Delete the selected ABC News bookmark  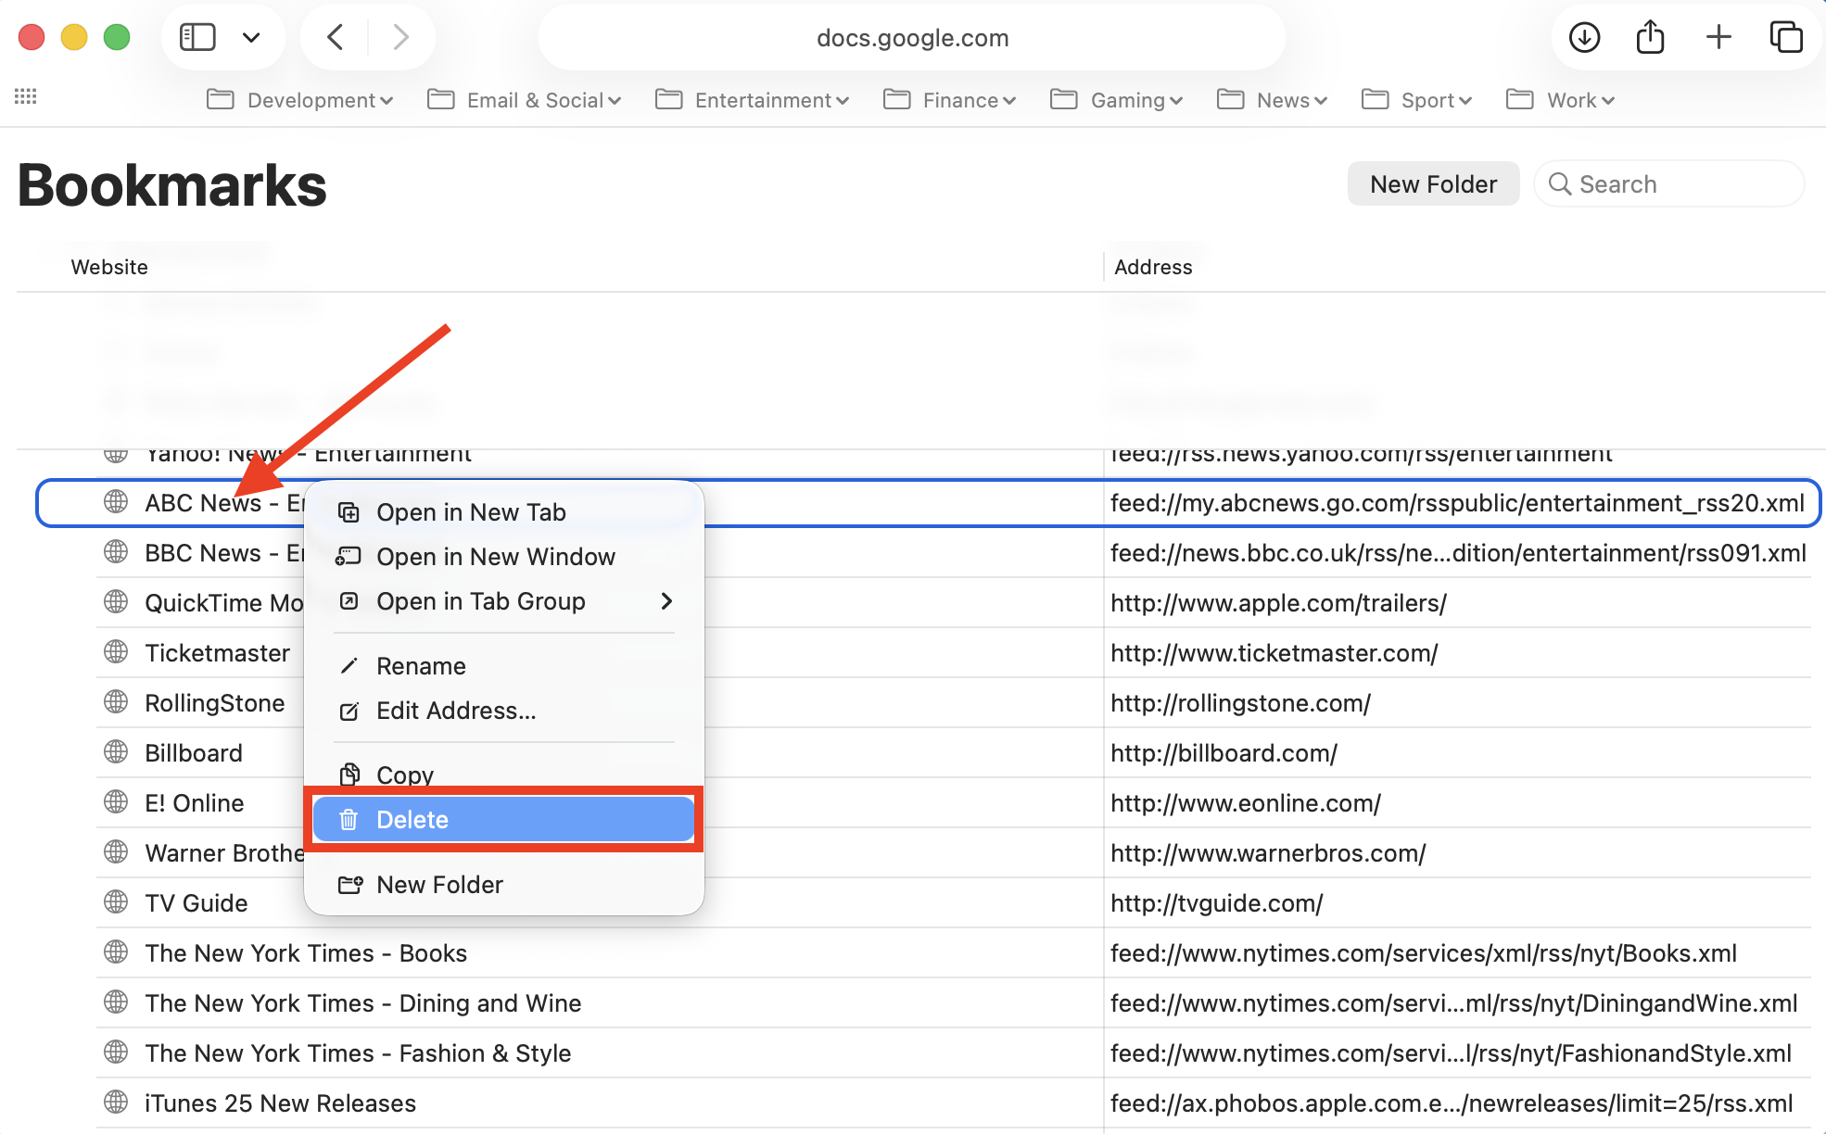point(412,819)
